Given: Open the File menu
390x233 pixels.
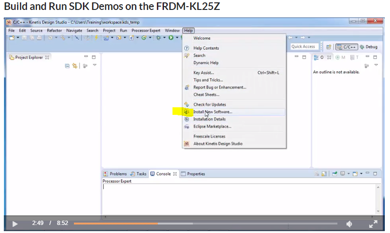Looking at the screenshot, I should pyautogui.click(x=11, y=31).
